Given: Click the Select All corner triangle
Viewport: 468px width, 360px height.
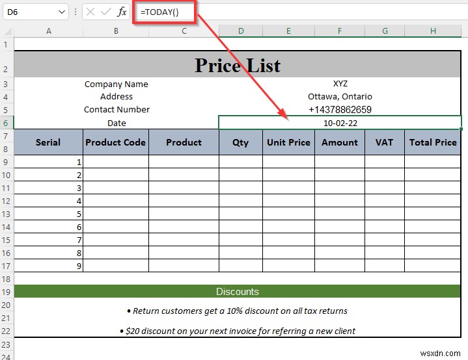Looking at the screenshot, I should coord(8,31).
